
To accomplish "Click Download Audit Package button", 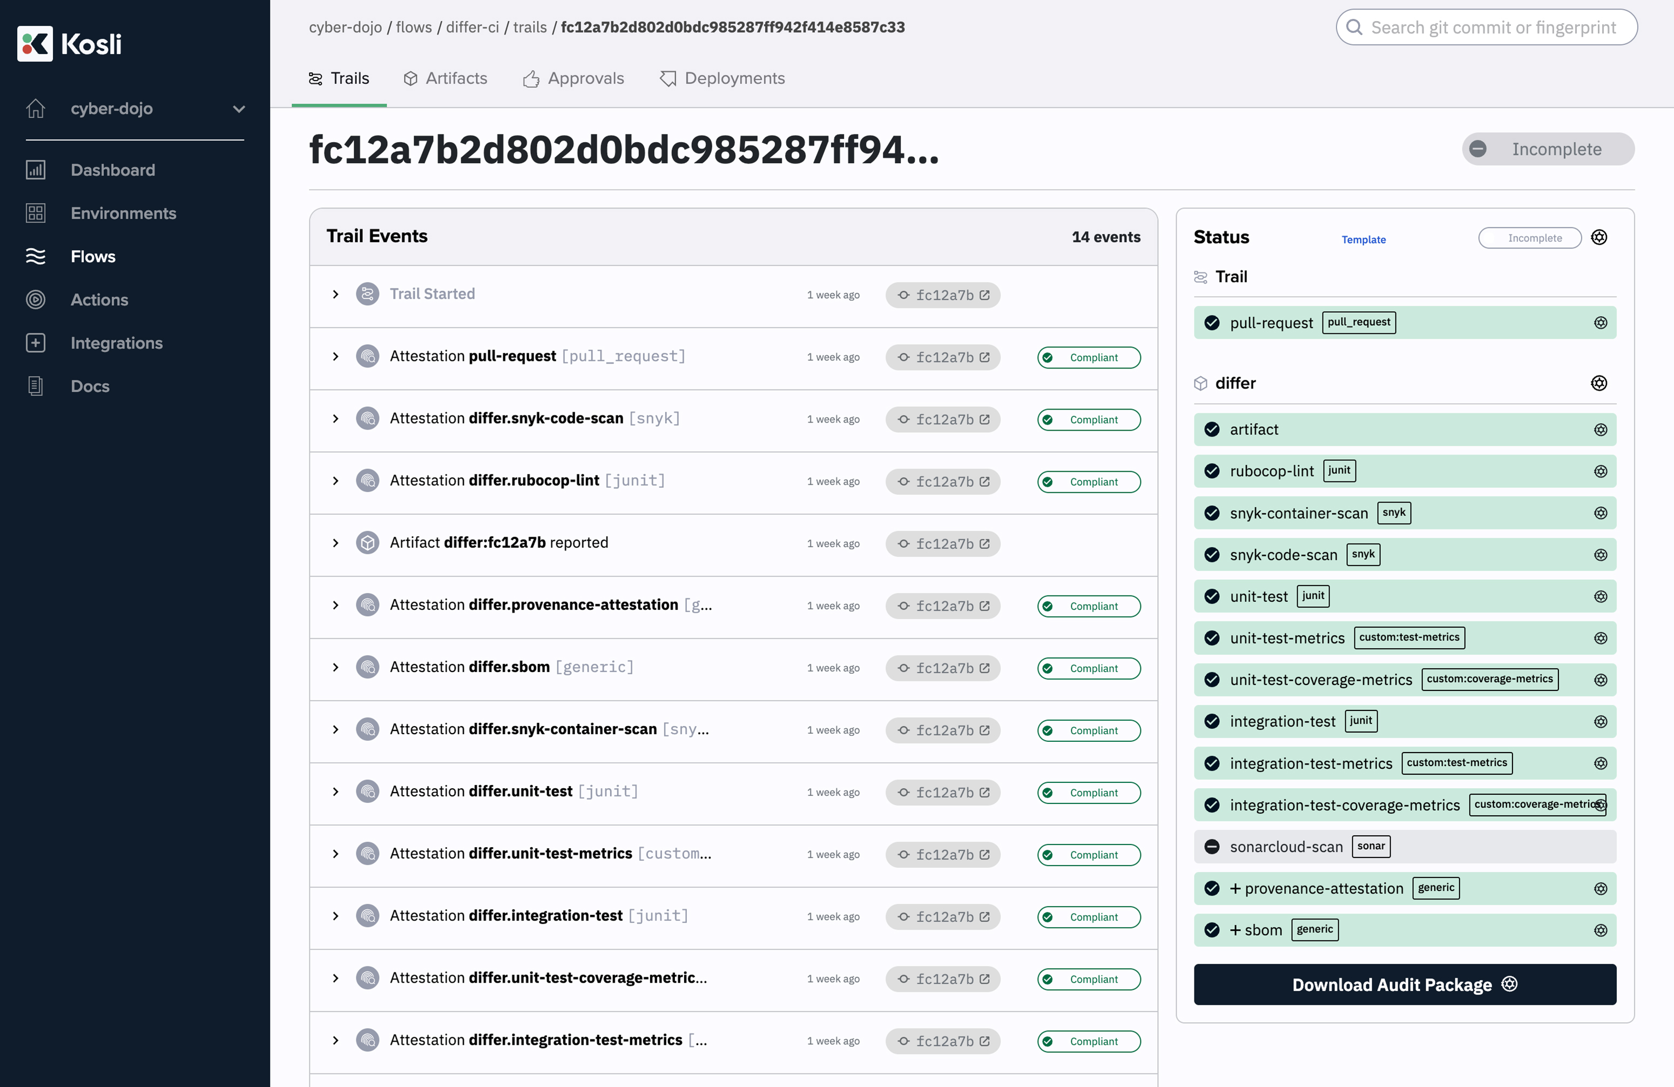I will click(x=1405, y=985).
